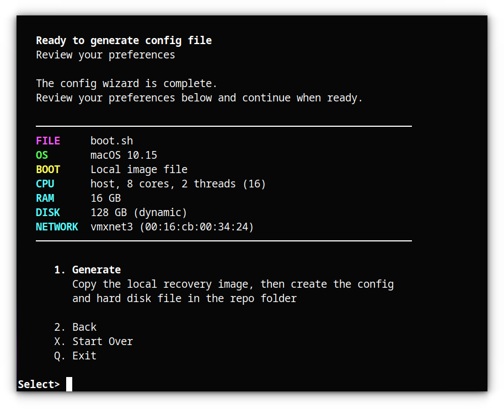Select the 16 GB RAM value
Screen dimensions: 504x409
106,198
